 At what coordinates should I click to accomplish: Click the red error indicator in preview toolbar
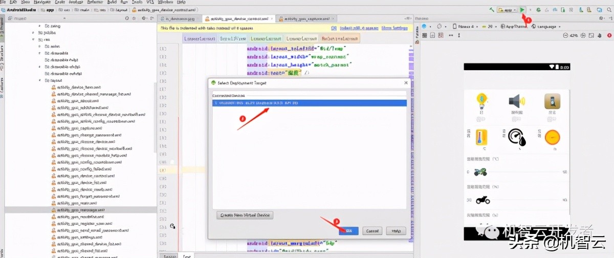(609, 35)
